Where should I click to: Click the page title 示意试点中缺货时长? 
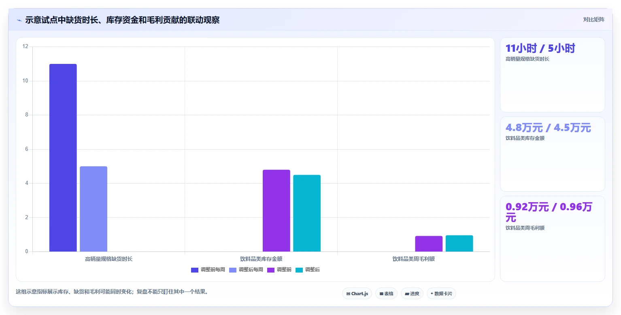point(122,20)
